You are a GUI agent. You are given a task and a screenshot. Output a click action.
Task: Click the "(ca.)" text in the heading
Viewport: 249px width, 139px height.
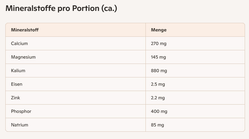(110, 9)
